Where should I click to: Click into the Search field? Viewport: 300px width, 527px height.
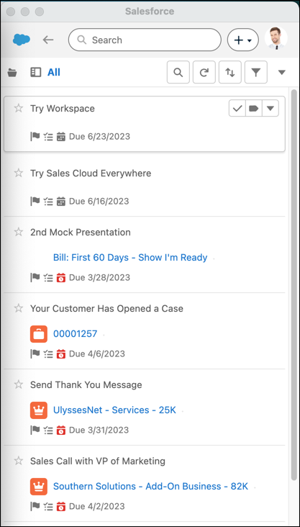145,40
